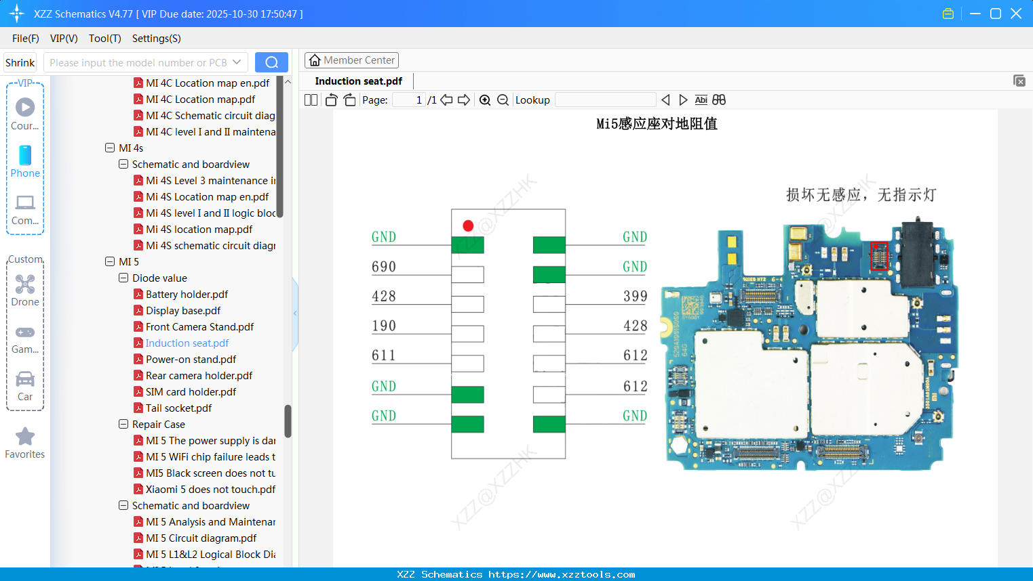
Task: Collapse the MI 5 tree node
Action: click(110, 262)
